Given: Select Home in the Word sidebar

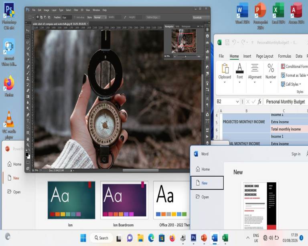Looking at the screenshot, I should point(207,169).
